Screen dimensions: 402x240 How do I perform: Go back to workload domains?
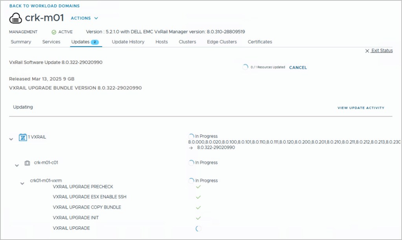pos(45,6)
